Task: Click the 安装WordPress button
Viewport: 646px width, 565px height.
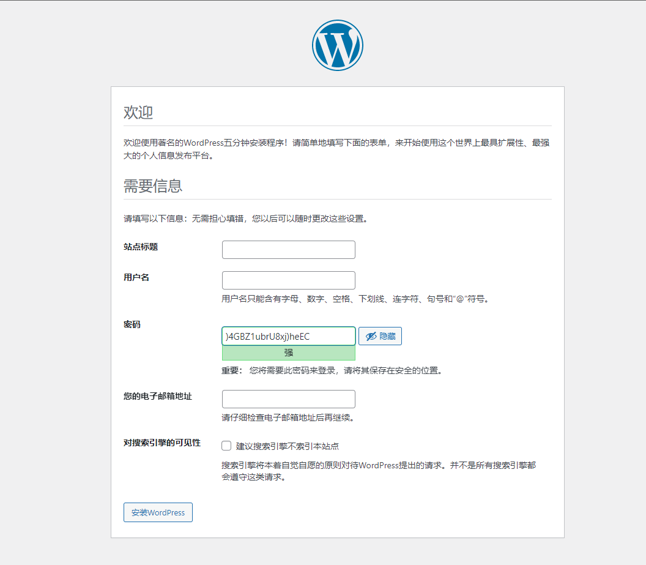Action: (158, 512)
